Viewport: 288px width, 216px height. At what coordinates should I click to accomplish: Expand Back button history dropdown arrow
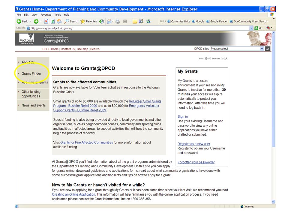click(x=30, y=21)
